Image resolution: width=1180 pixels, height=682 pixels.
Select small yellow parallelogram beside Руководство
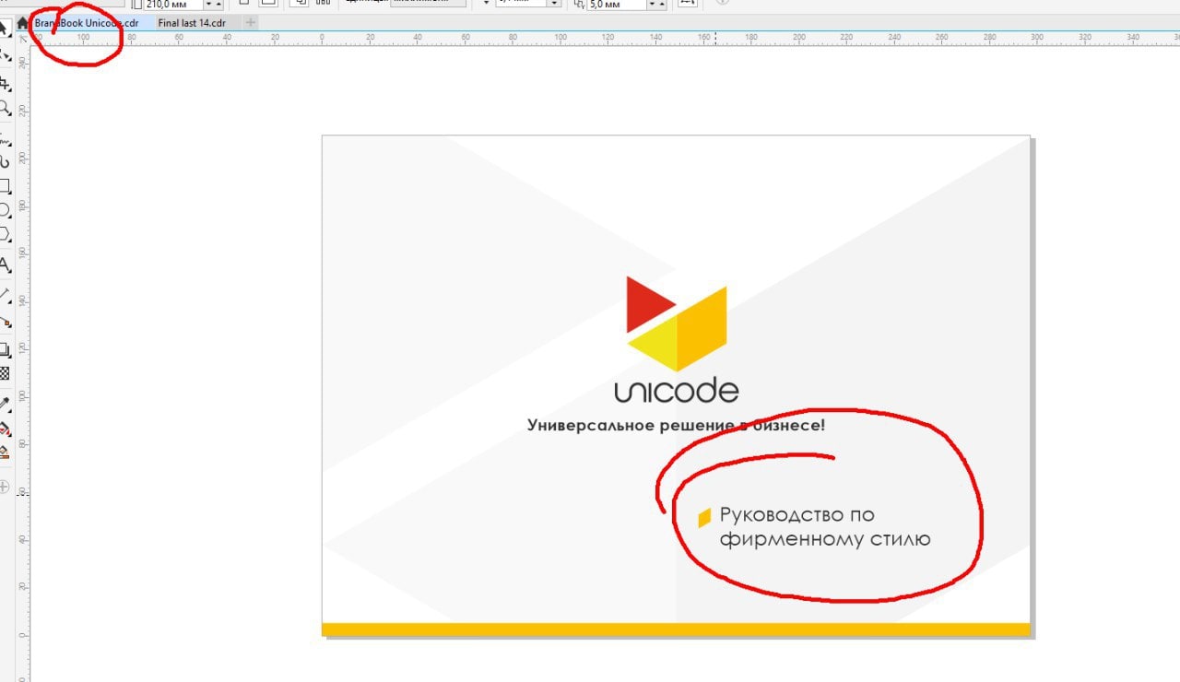pyautogui.click(x=704, y=518)
